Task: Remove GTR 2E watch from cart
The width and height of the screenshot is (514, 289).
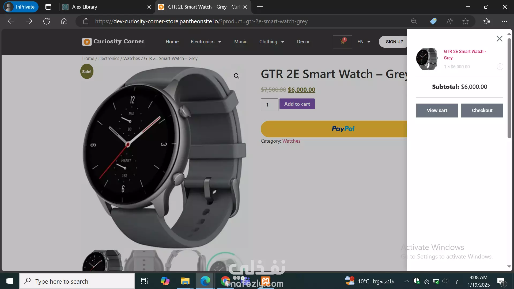Action: (x=500, y=66)
